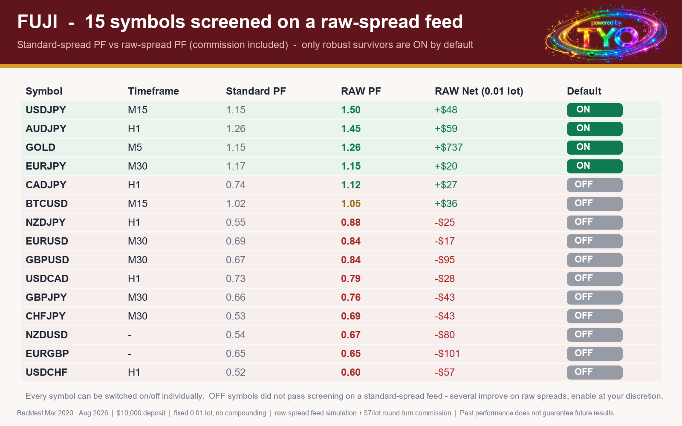The image size is (682, 426).
Task: Select the Symbol column header
Action: click(44, 91)
